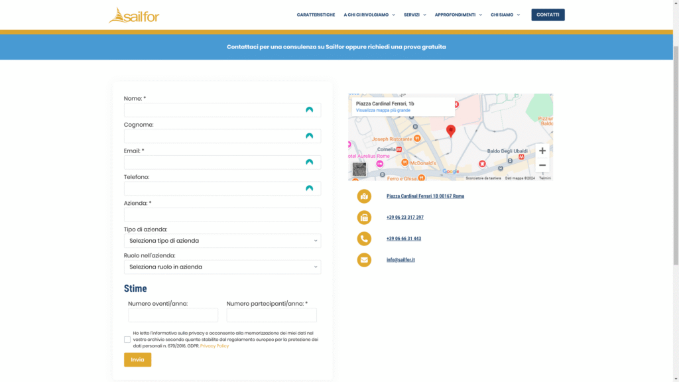Submit the form with Invia

click(x=138, y=359)
